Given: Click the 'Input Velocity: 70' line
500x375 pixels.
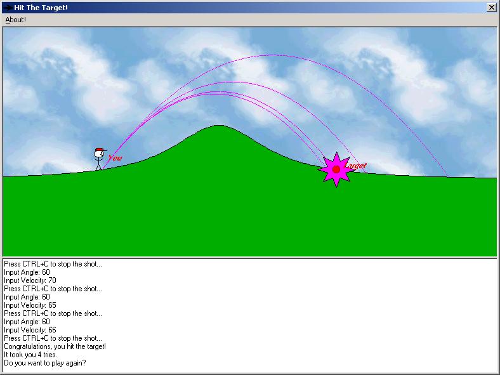Looking at the screenshot, I should click(30, 280).
